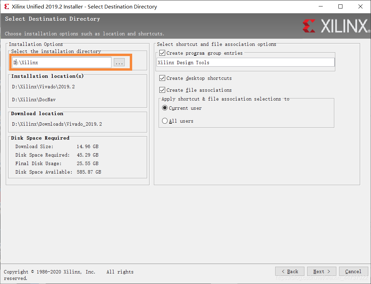Select the "All users" option
The height and width of the screenshot is (284, 371).
pos(165,121)
